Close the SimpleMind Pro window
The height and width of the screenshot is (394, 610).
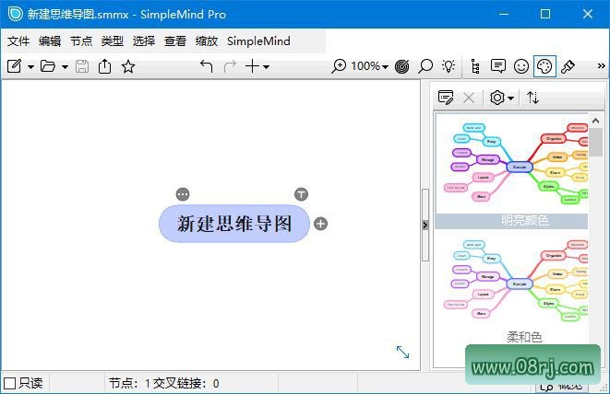588,14
